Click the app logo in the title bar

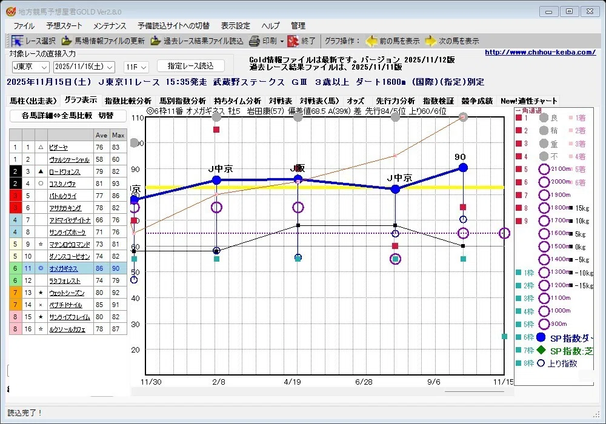point(11,12)
